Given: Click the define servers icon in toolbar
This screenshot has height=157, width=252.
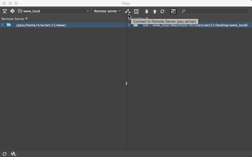Looking at the screenshot, I should click(x=4, y=11).
